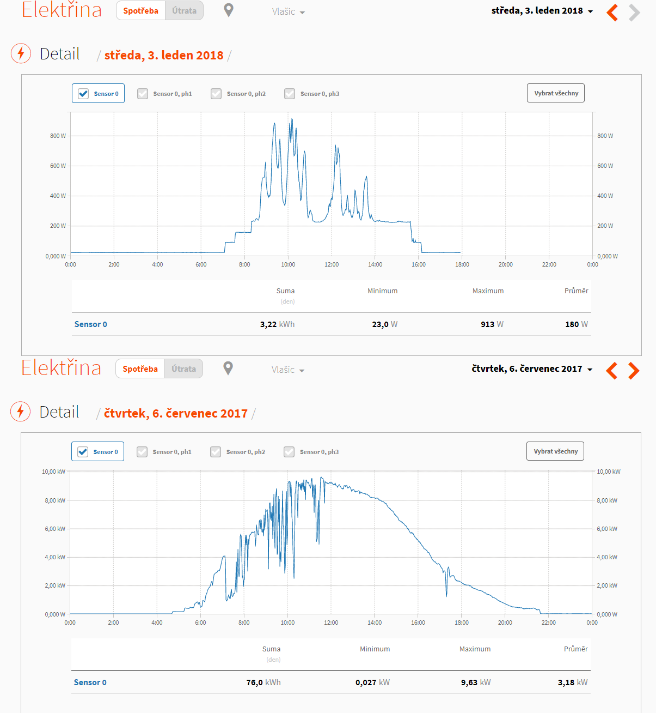The height and width of the screenshot is (713, 656).
Task: Click location pin icon in top Elektřina header
Action: pos(229,10)
